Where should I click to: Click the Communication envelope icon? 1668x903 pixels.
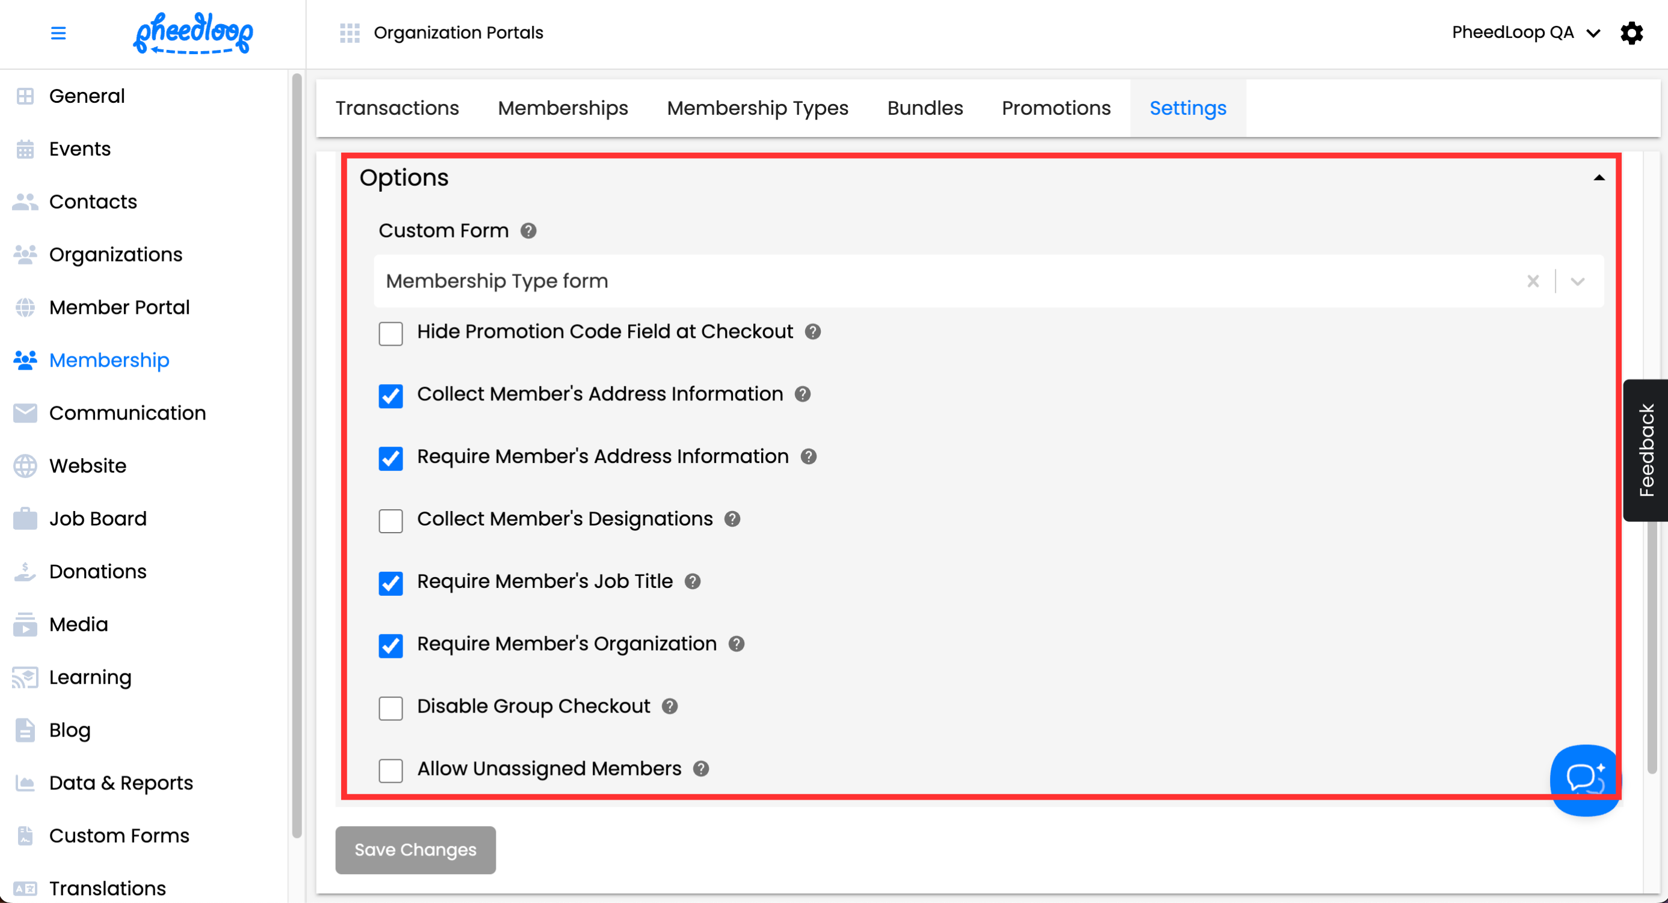25,412
